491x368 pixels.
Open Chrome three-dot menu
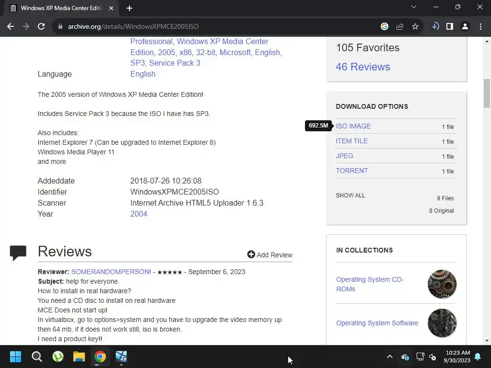pos(480,27)
